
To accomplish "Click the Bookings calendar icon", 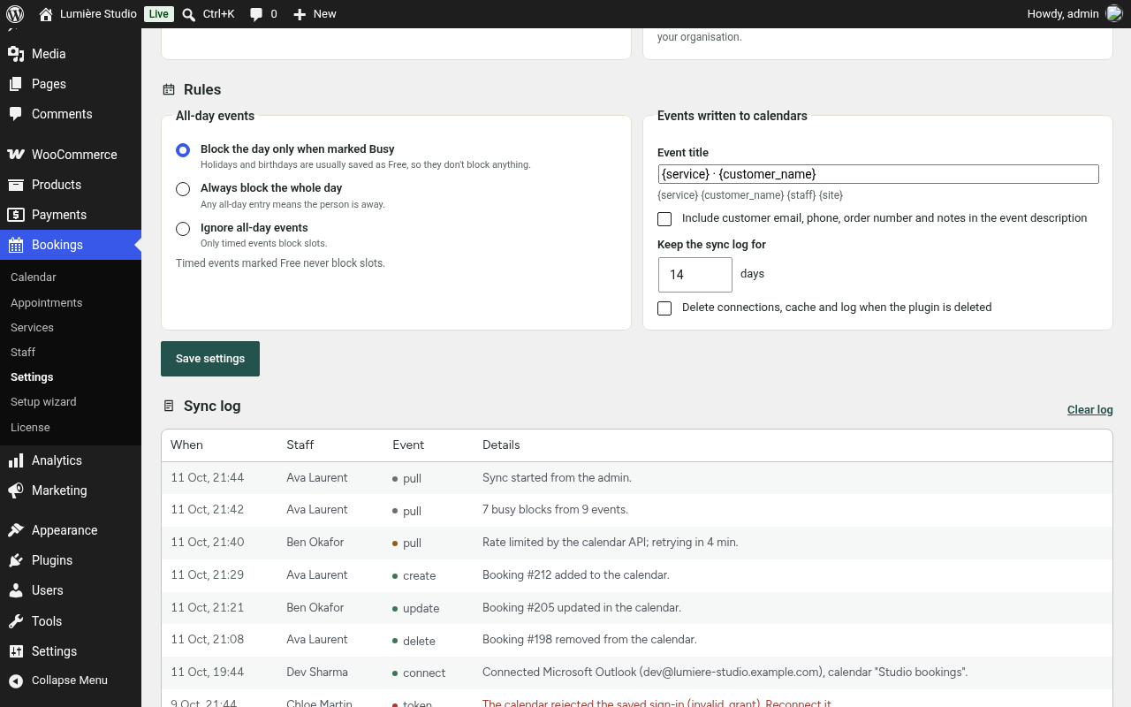I will 16,245.
